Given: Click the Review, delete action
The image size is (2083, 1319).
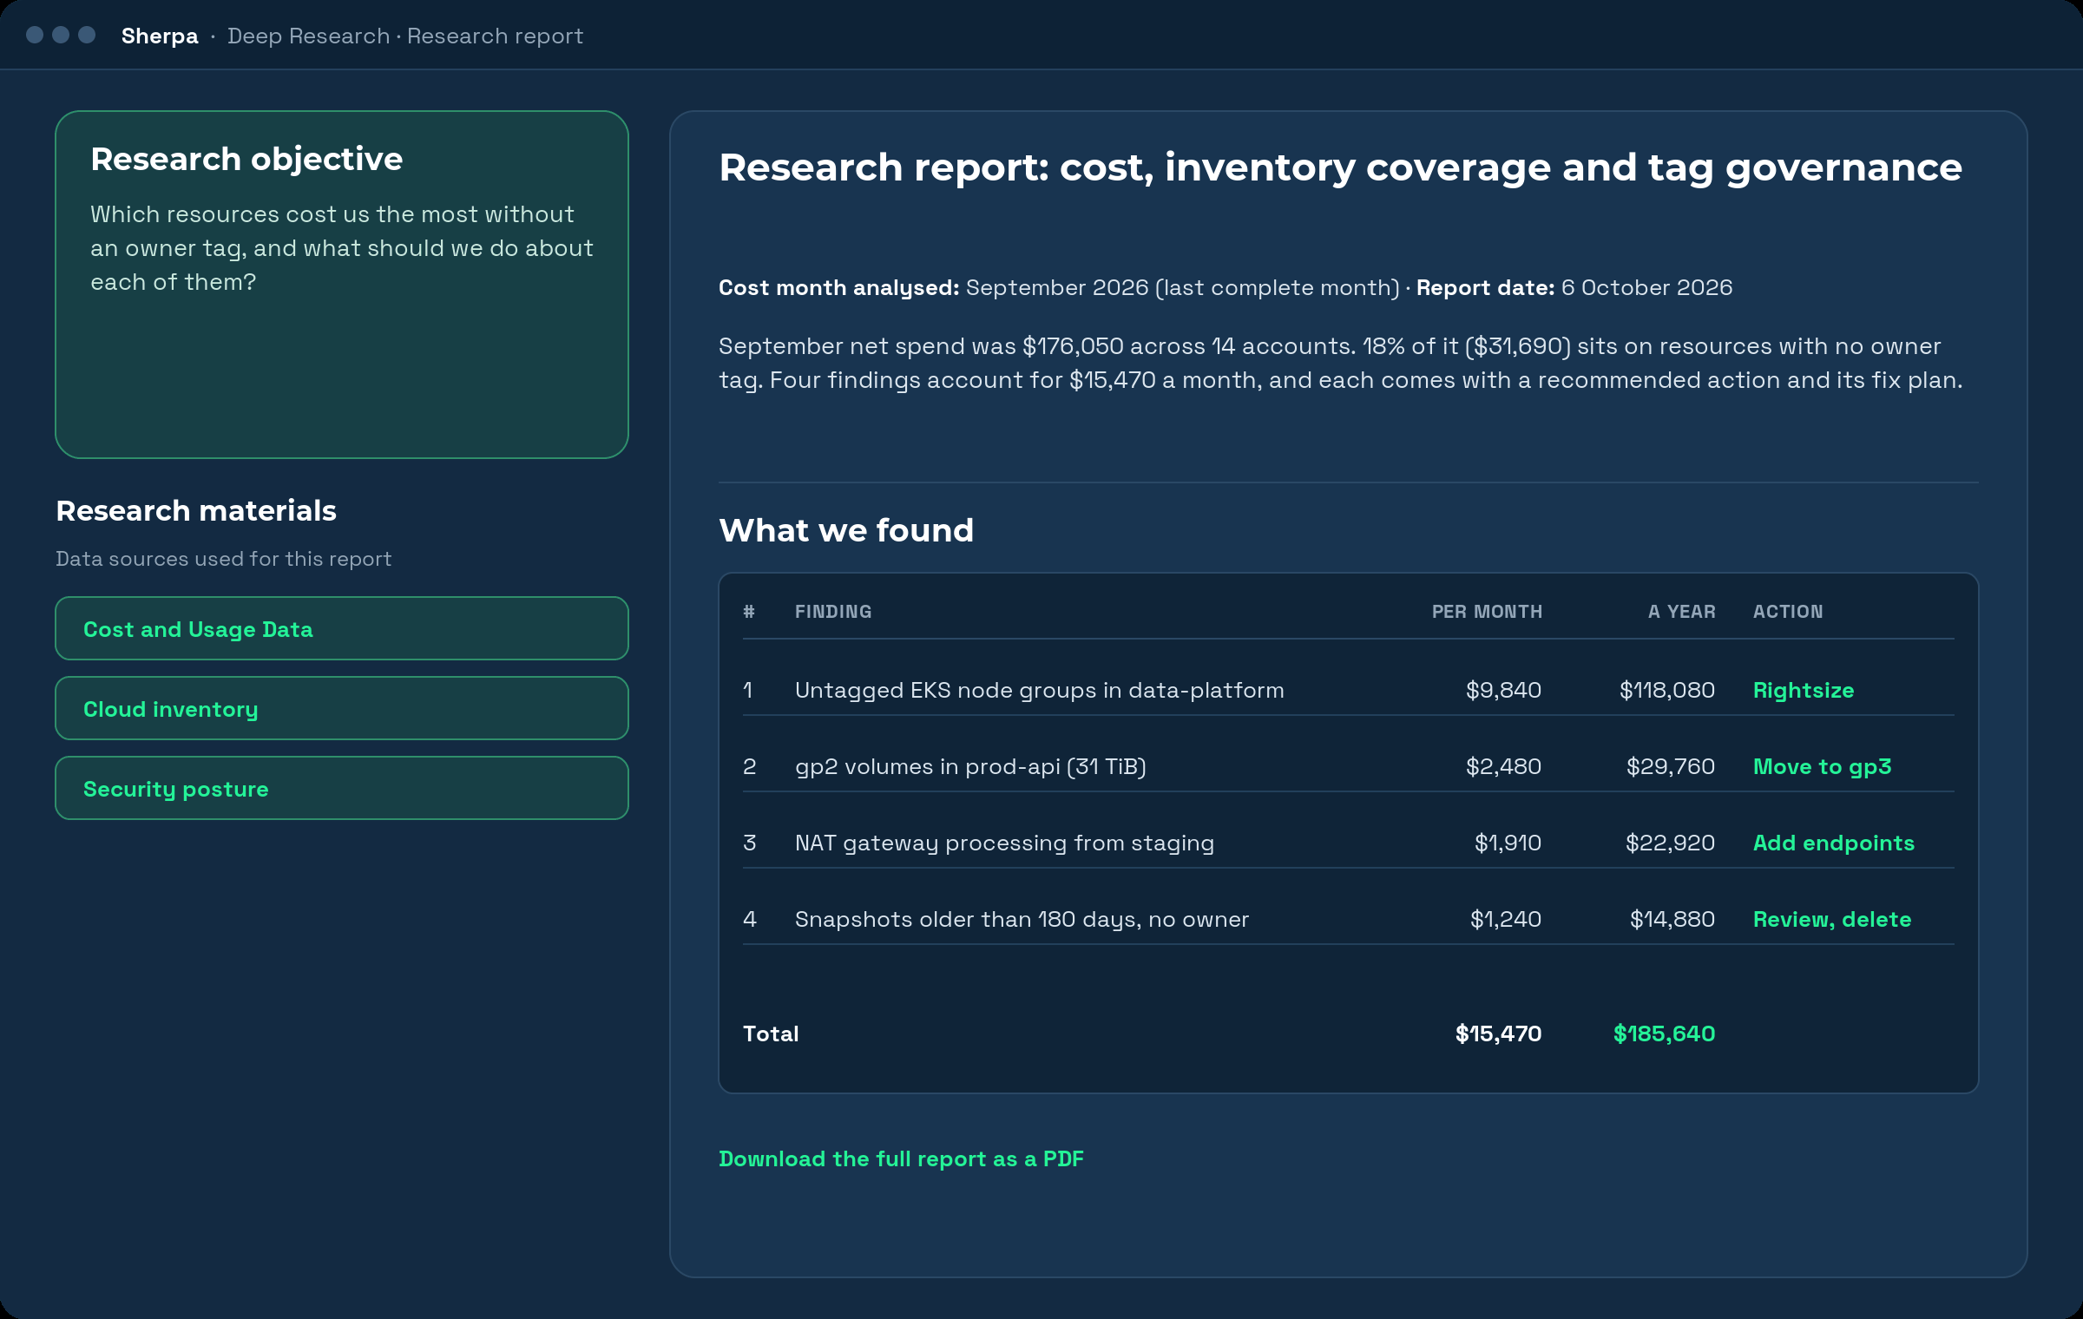Looking at the screenshot, I should (1831, 919).
